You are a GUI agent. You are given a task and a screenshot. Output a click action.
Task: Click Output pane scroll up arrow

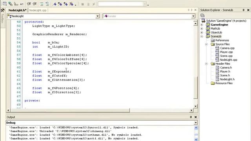pyautogui.click(x=196, y=128)
